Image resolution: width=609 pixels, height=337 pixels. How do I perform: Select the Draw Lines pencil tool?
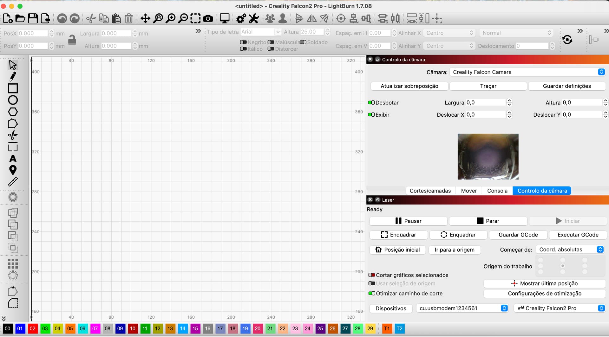click(13, 76)
